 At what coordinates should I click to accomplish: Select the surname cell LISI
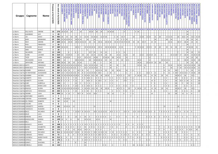(31, 36)
